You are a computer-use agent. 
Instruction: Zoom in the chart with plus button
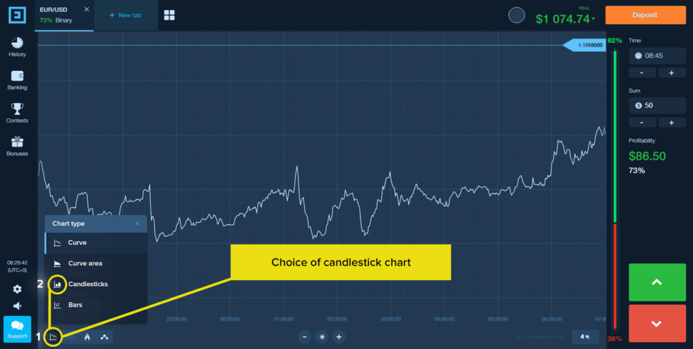(x=338, y=337)
